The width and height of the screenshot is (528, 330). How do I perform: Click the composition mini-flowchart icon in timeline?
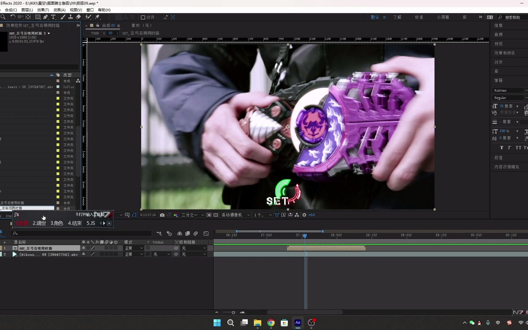click(159, 233)
